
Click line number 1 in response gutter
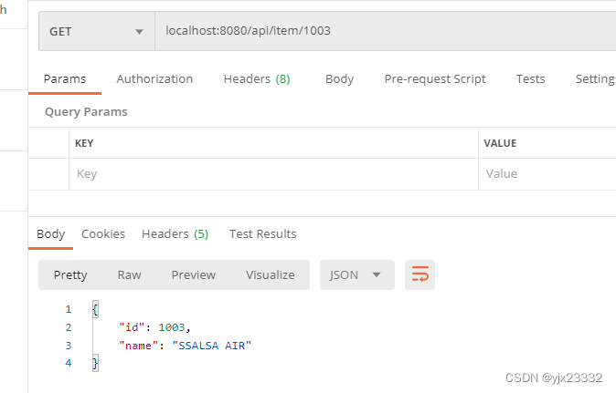(69, 309)
